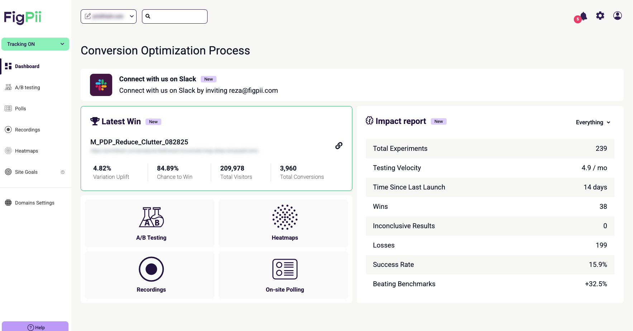Click the Beating Benchmarks row

[x=490, y=284]
